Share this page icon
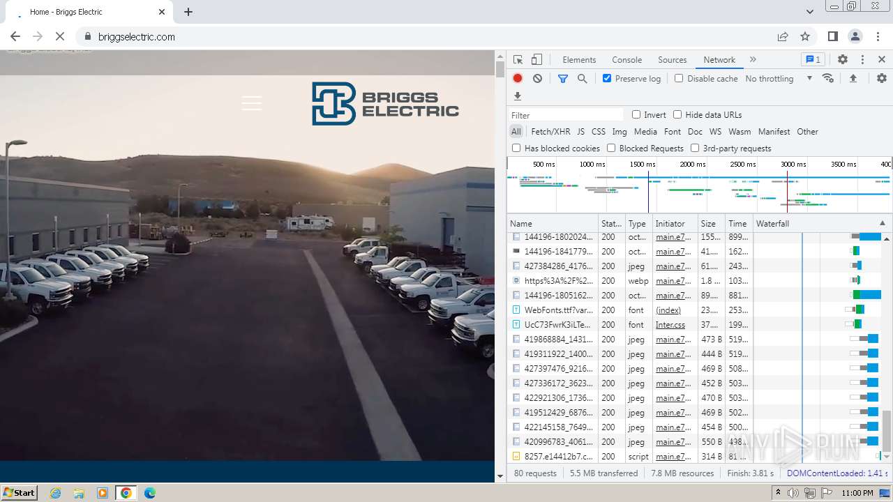The image size is (893, 502). 783,36
